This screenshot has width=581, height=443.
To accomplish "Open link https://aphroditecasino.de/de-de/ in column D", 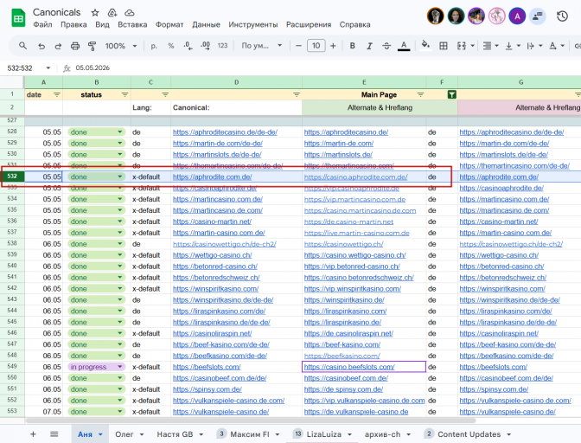I will pos(225,132).
